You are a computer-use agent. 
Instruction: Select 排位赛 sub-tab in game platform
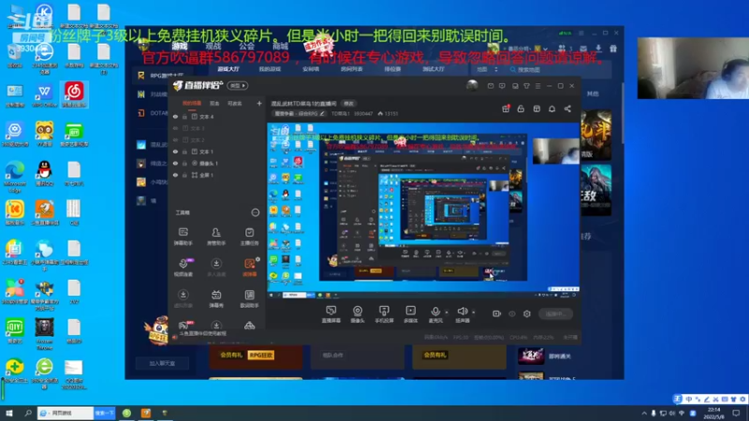392,69
